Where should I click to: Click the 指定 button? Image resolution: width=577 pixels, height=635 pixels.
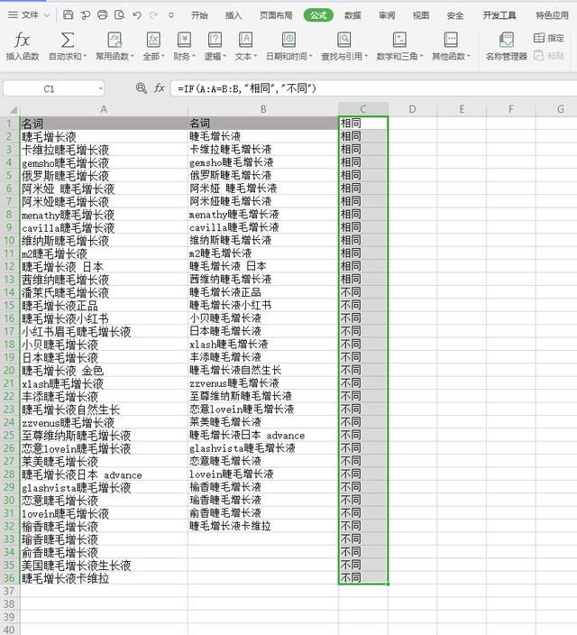click(x=549, y=38)
